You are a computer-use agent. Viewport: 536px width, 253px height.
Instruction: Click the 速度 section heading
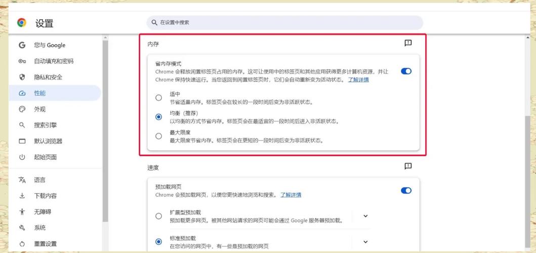click(153, 168)
